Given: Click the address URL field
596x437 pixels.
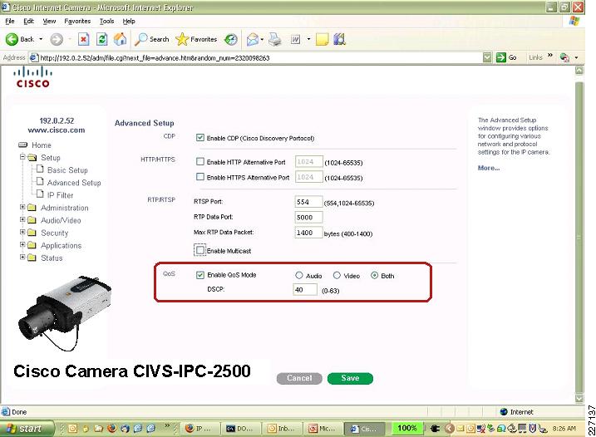Looking at the screenshot, I should 255,58.
